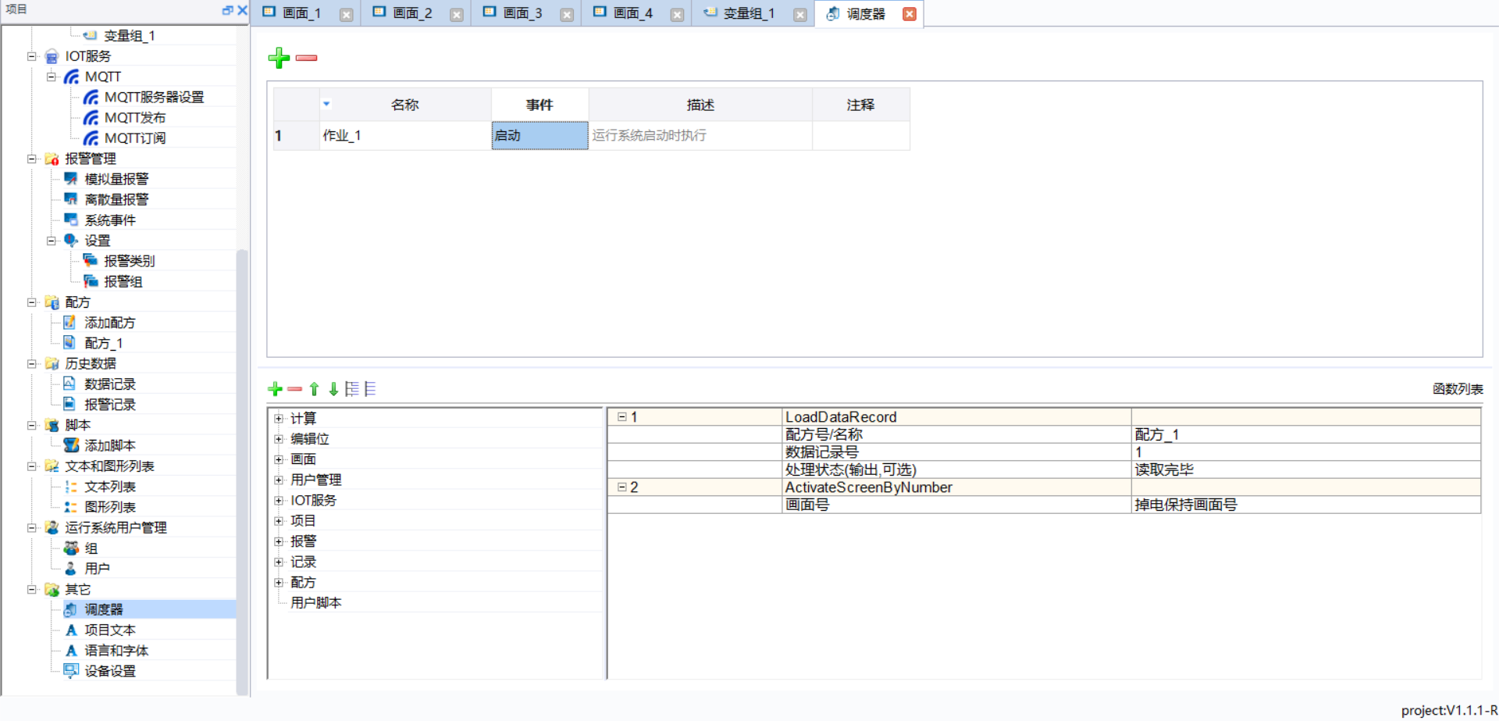Open 报警类别 item
This screenshot has width=1499, height=721.
click(129, 261)
